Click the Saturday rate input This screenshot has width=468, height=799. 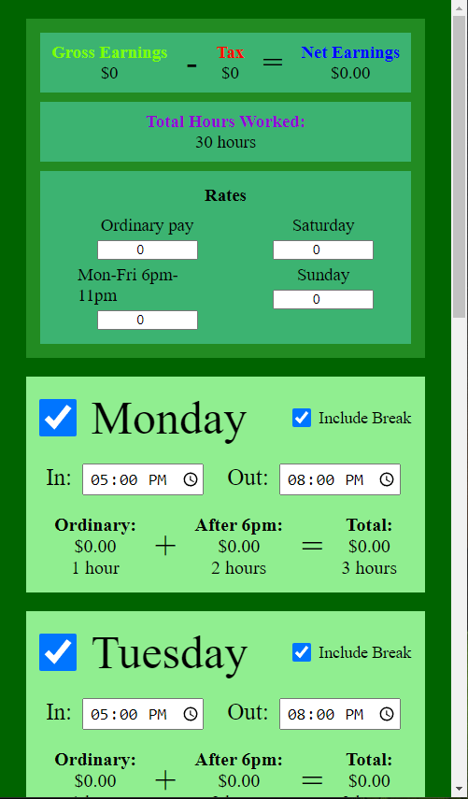323,250
